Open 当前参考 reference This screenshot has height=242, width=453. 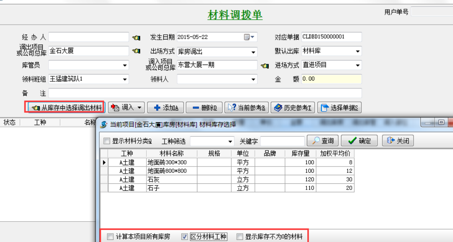246,108
